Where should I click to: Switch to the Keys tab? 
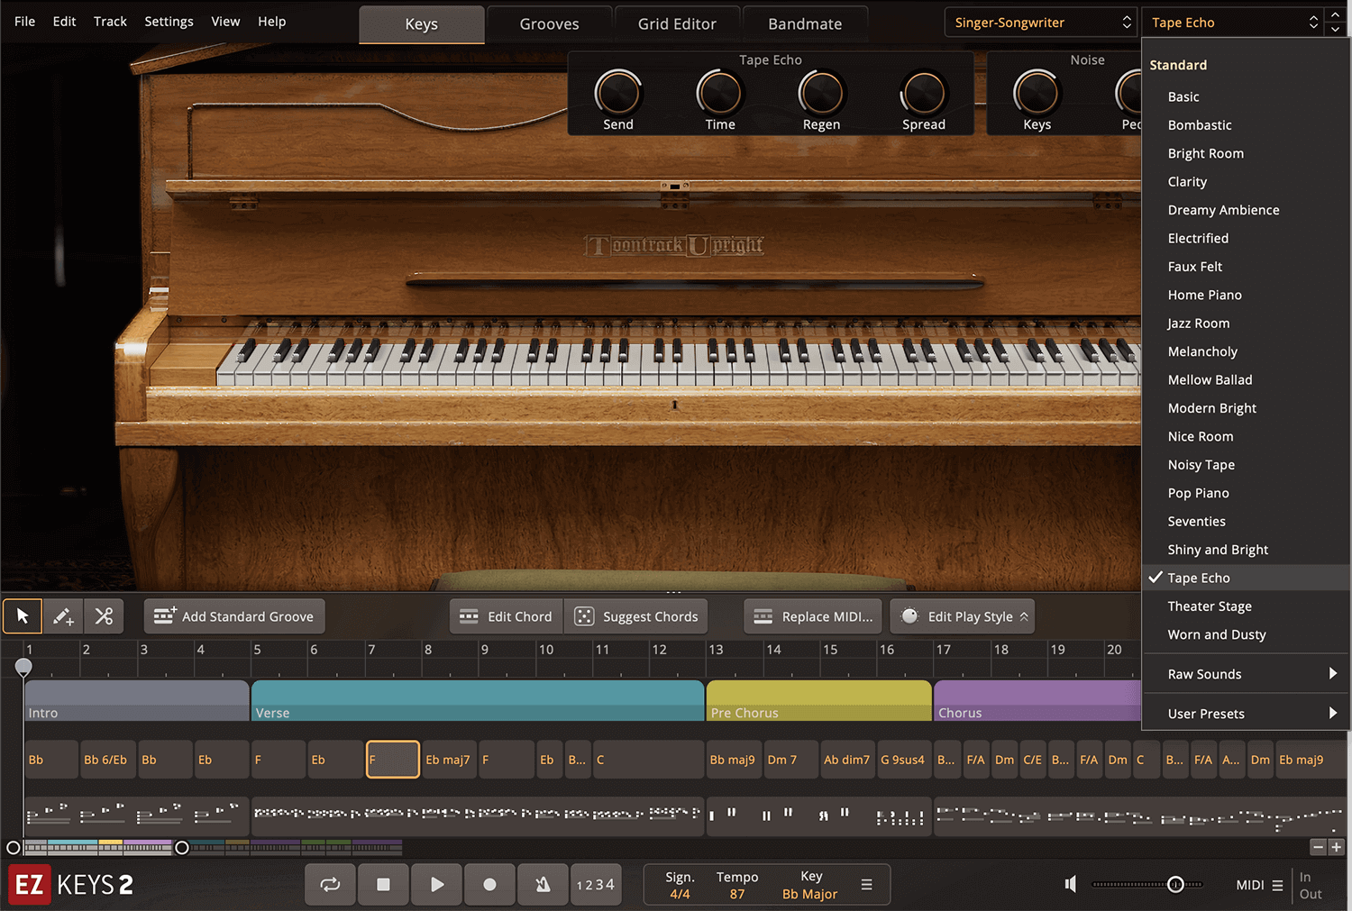pyautogui.click(x=421, y=24)
